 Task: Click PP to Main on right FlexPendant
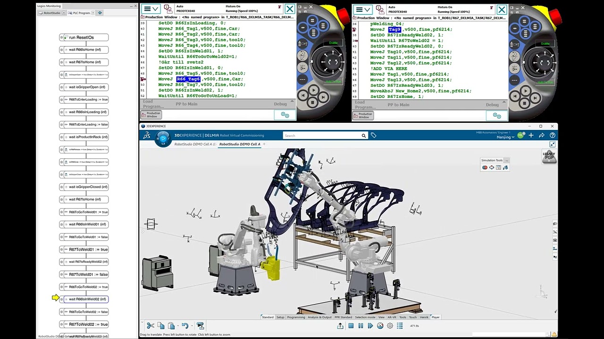tap(398, 105)
